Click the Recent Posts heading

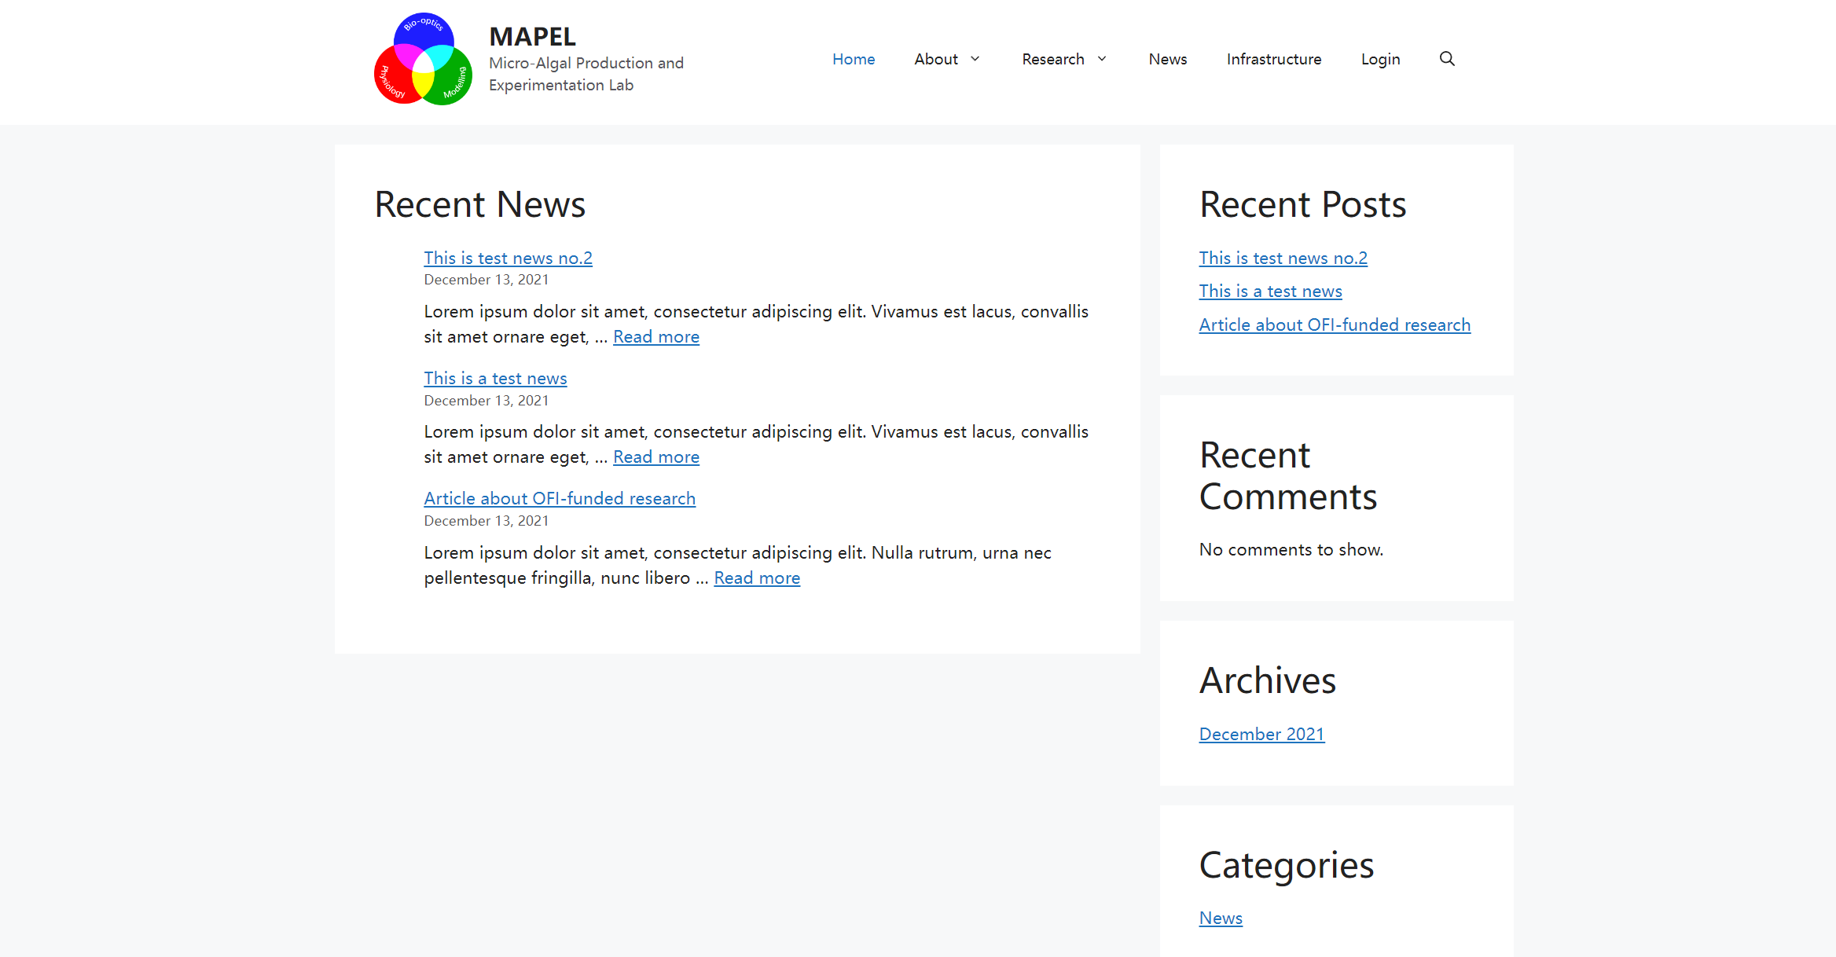pyautogui.click(x=1302, y=204)
